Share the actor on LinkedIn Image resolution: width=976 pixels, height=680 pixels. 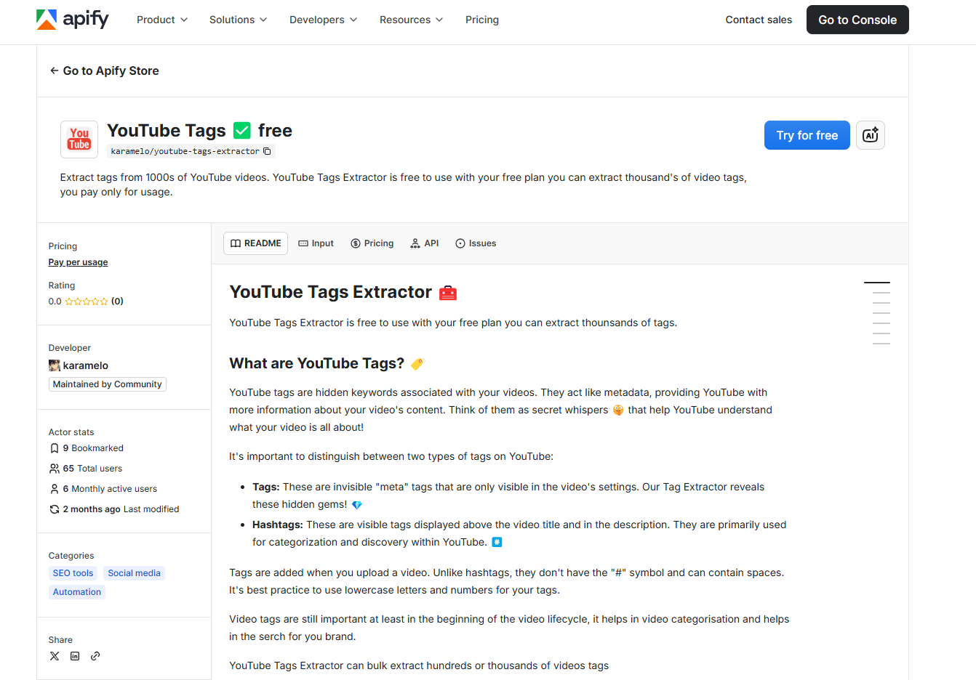point(75,656)
